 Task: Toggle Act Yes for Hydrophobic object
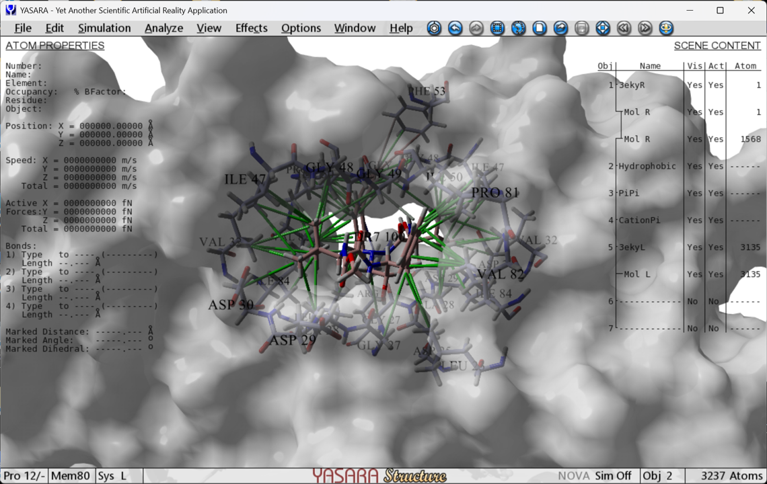coord(716,166)
